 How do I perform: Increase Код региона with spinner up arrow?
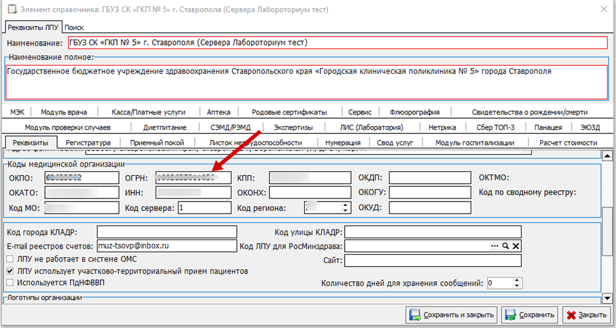345,204
